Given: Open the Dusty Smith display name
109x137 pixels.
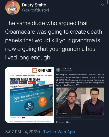Looking at the screenshot, I should (34, 5).
